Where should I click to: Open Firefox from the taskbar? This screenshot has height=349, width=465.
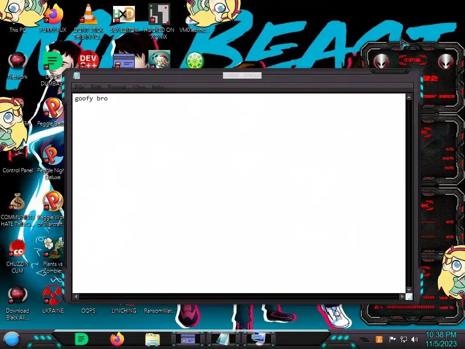117,339
